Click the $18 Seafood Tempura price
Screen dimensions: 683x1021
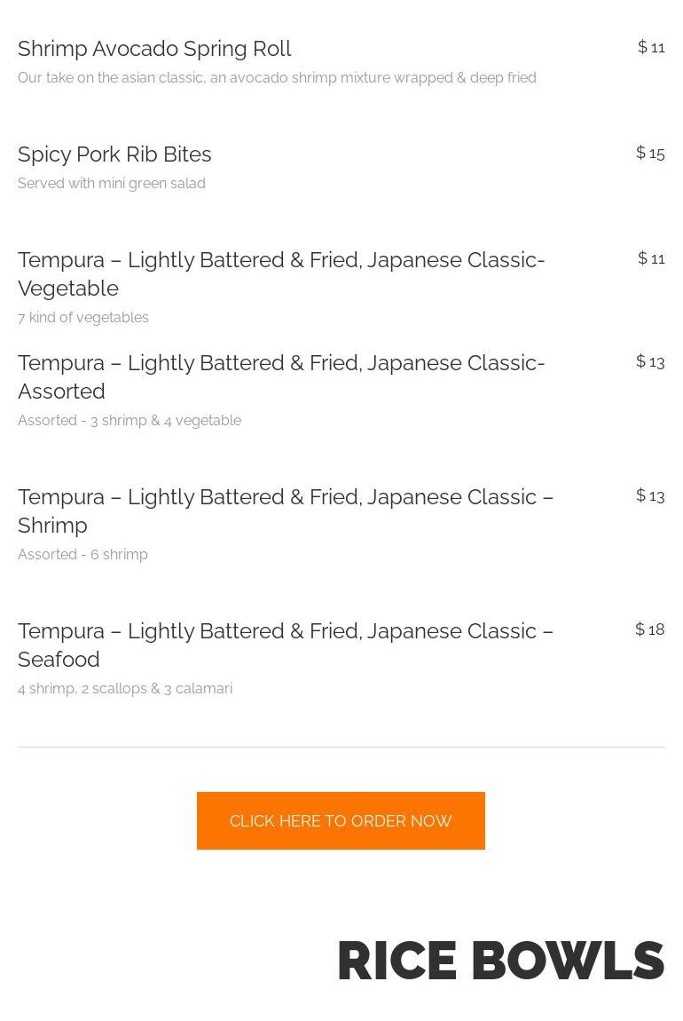(x=649, y=629)
